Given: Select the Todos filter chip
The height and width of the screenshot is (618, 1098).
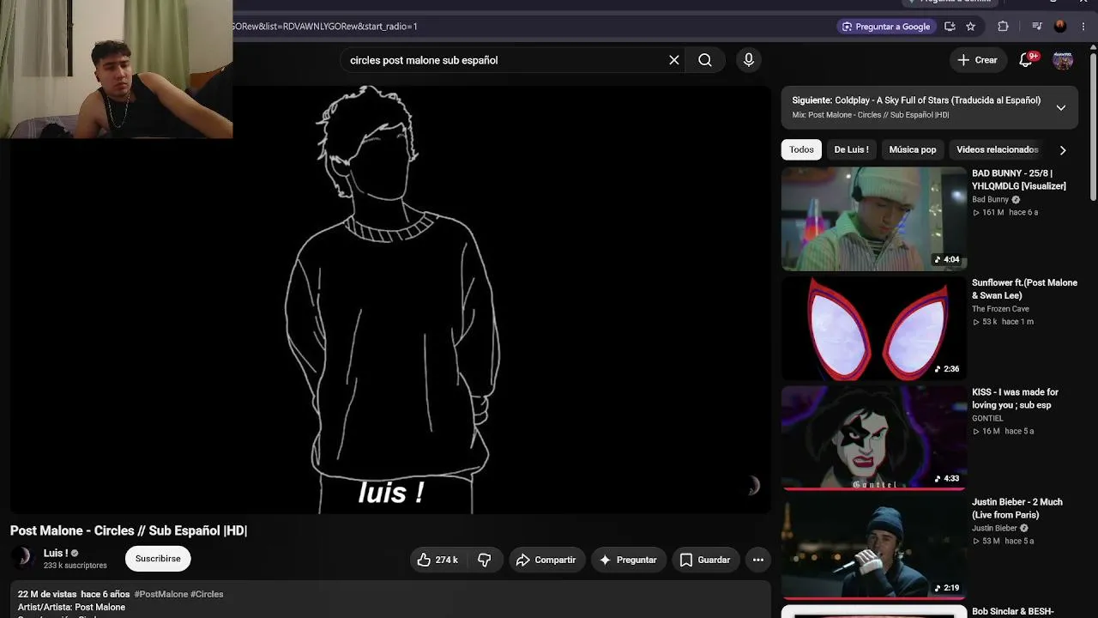Looking at the screenshot, I should click(x=801, y=149).
